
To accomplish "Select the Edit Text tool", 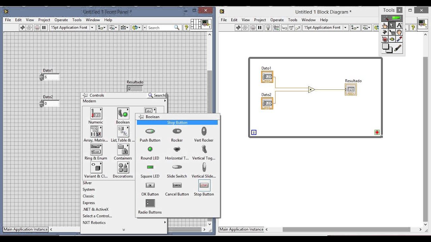I will tap(399, 25).
